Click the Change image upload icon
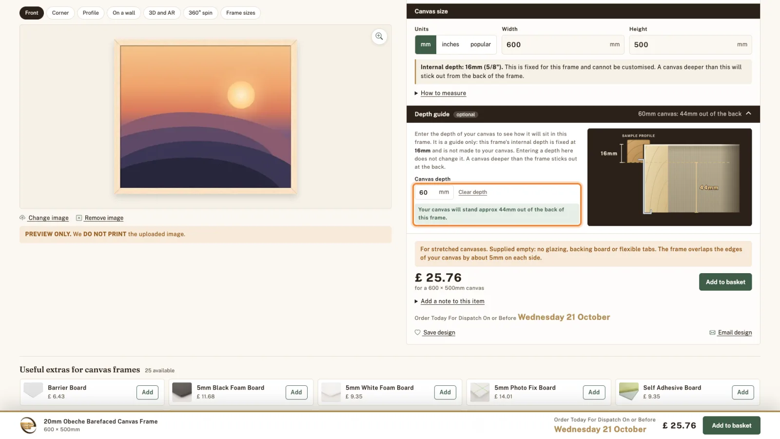This screenshot has width=780, height=439. point(22,218)
